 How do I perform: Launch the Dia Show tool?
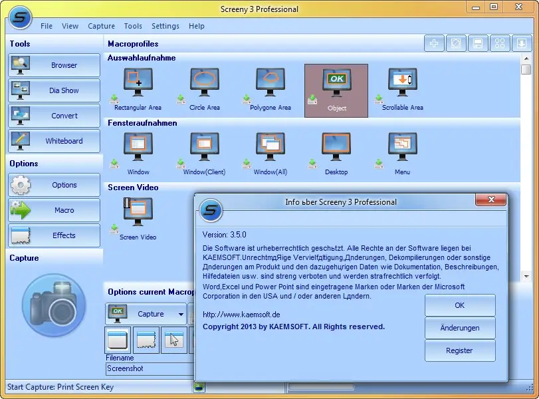(x=54, y=90)
